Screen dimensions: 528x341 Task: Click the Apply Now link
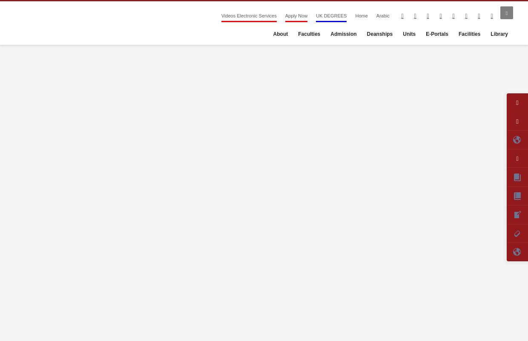(296, 16)
